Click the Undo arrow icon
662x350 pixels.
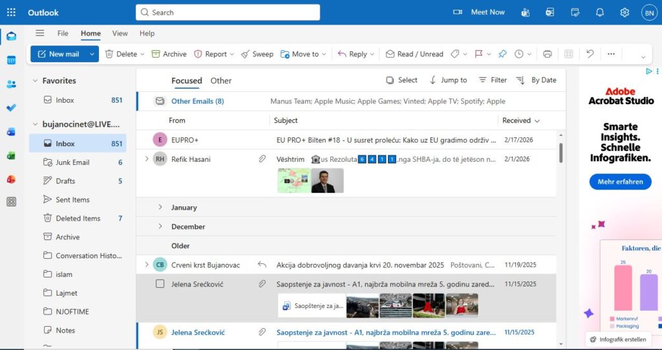tap(590, 54)
